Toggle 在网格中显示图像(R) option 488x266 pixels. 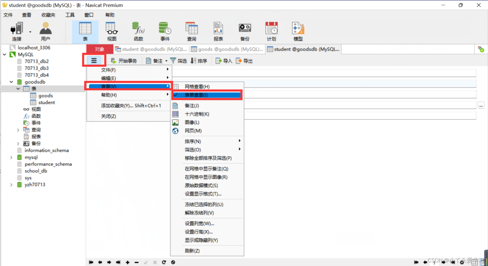[207, 177]
